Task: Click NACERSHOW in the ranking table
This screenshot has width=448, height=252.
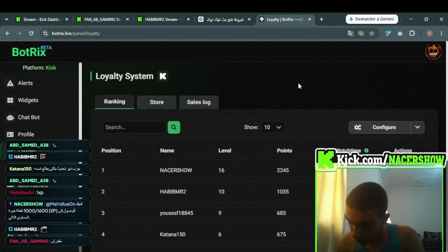Action: coord(176,170)
